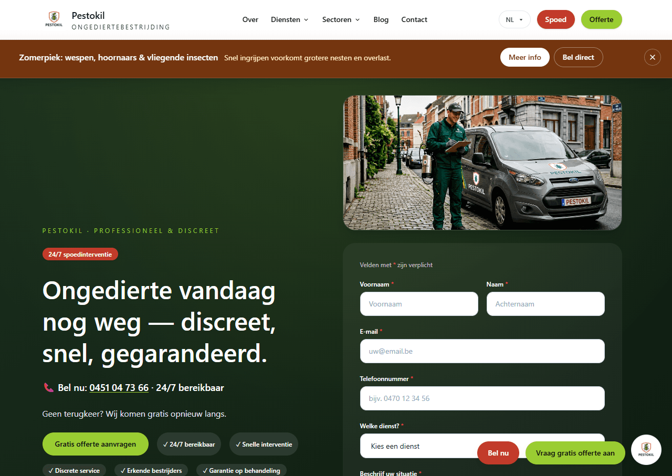The image size is (672, 476).
Task: Expand the Diensten menu
Action: 290,19
